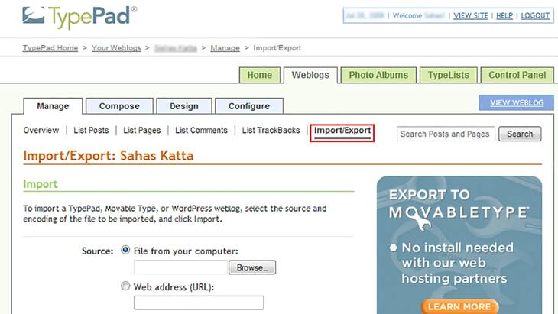This screenshot has height=314, width=558.
Task: Open Your Weblogs breadcrumb link
Action: click(x=116, y=48)
